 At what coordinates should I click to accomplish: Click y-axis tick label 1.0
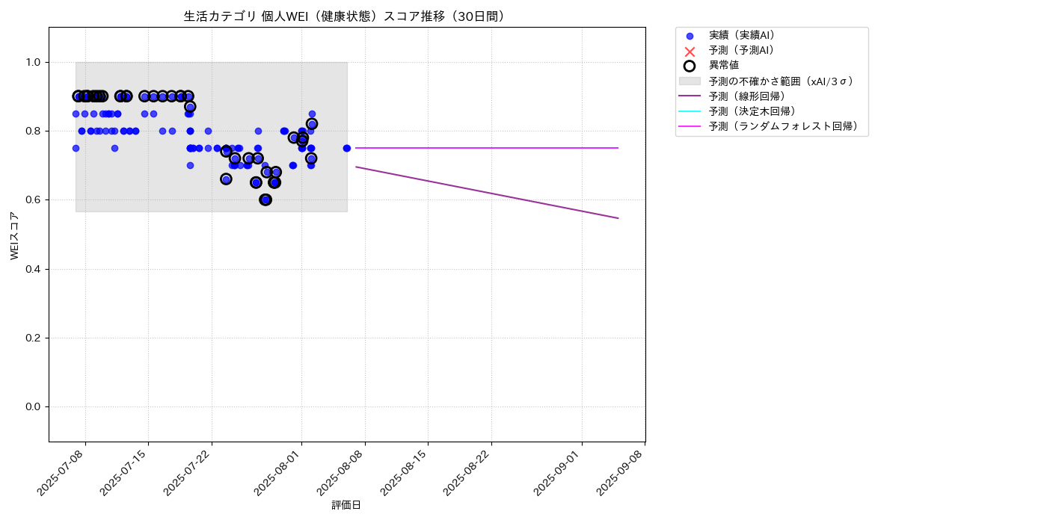(34, 62)
